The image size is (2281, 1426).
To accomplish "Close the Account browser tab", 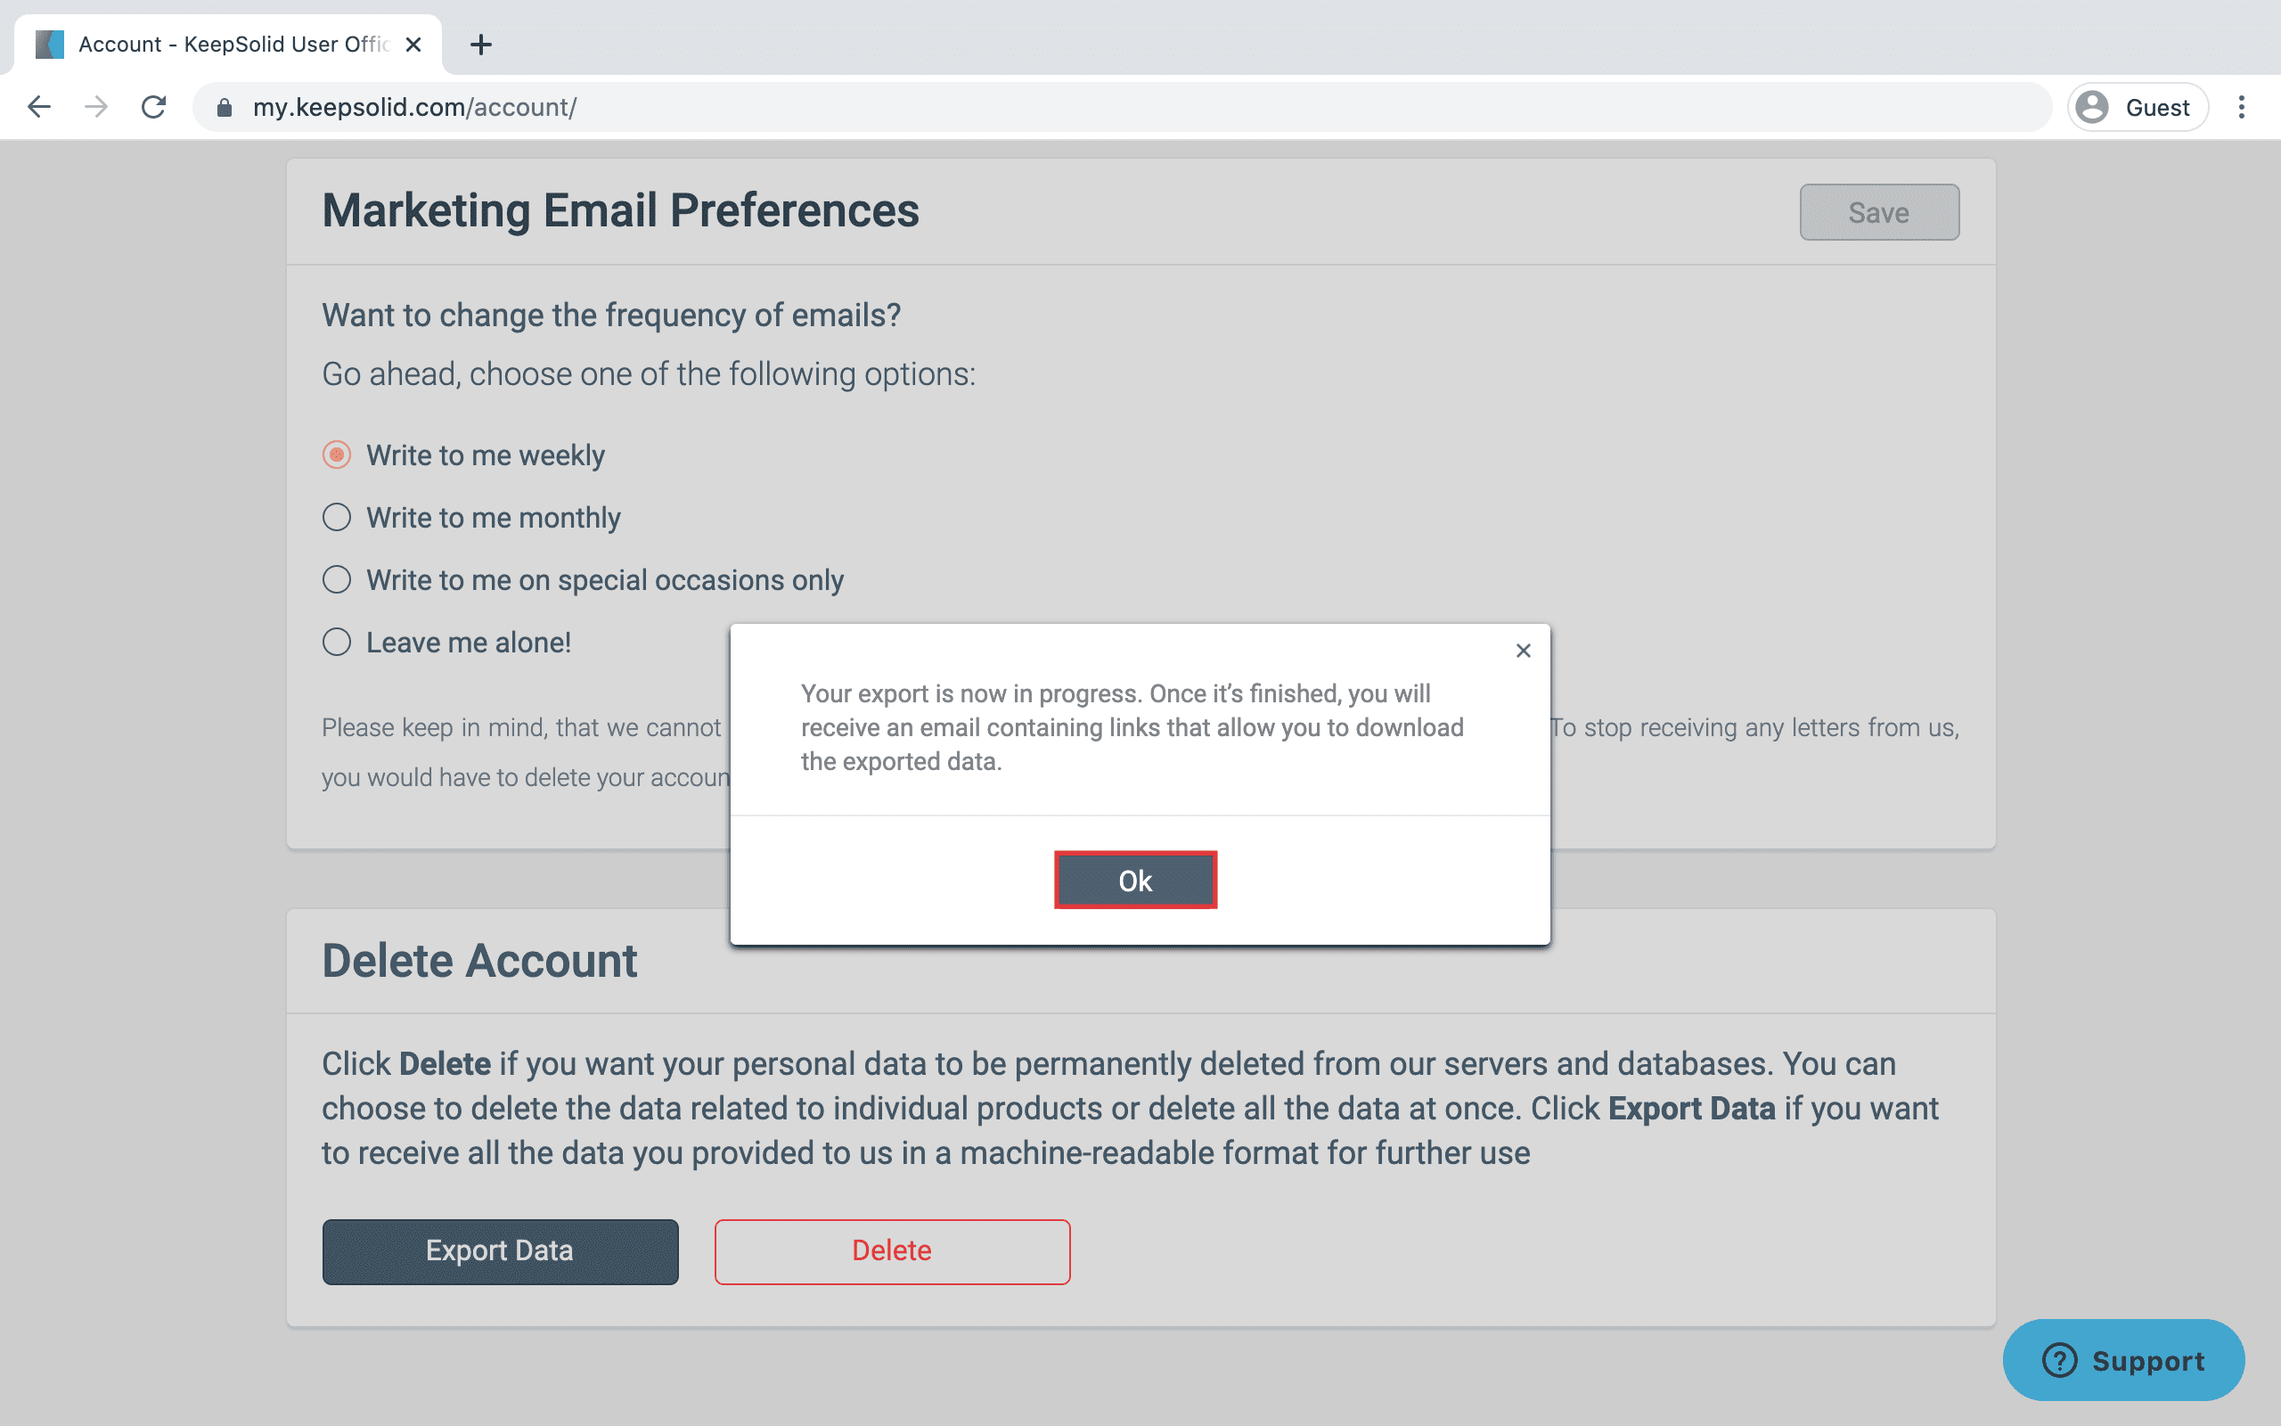I will 413,45.
